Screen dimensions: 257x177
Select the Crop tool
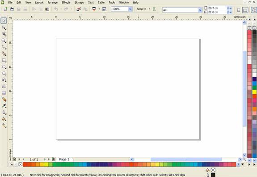click(x=4, y=34)
